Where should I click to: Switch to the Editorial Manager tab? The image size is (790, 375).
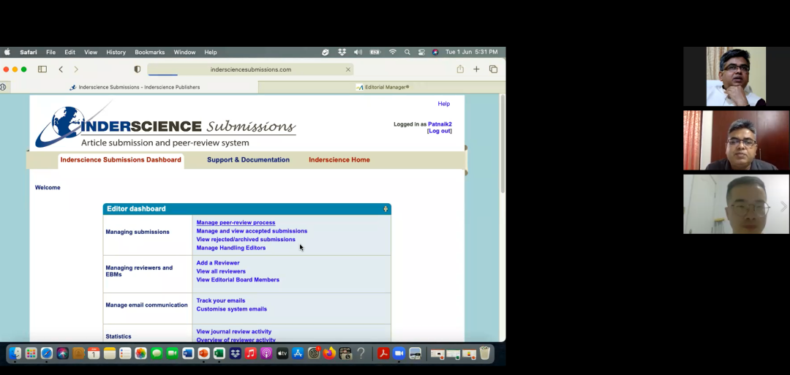[x=382, y=87]
